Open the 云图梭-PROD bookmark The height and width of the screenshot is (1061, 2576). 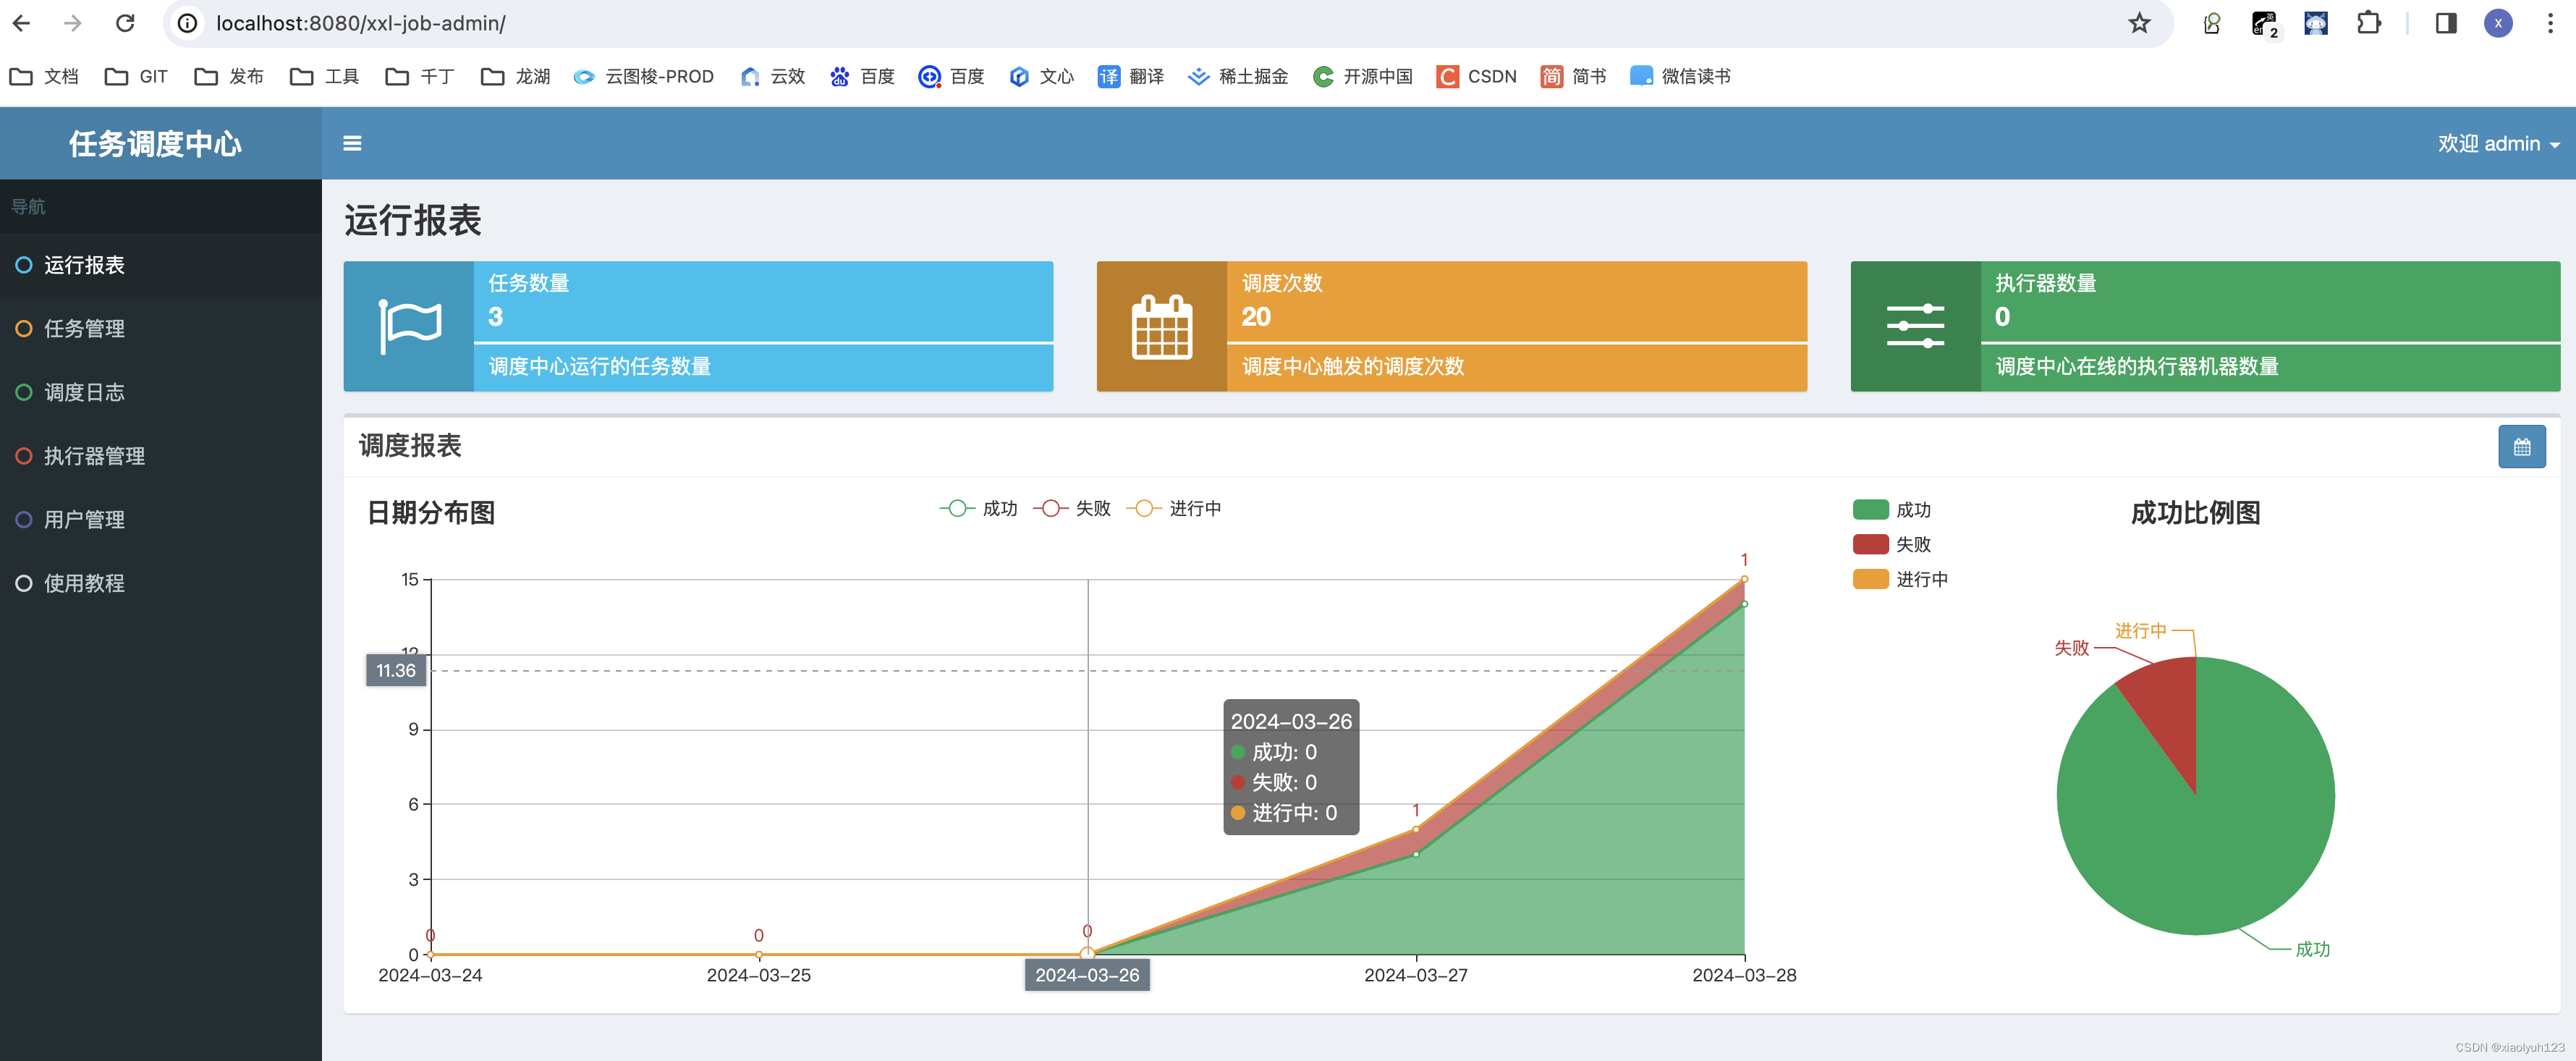(643, 76)
